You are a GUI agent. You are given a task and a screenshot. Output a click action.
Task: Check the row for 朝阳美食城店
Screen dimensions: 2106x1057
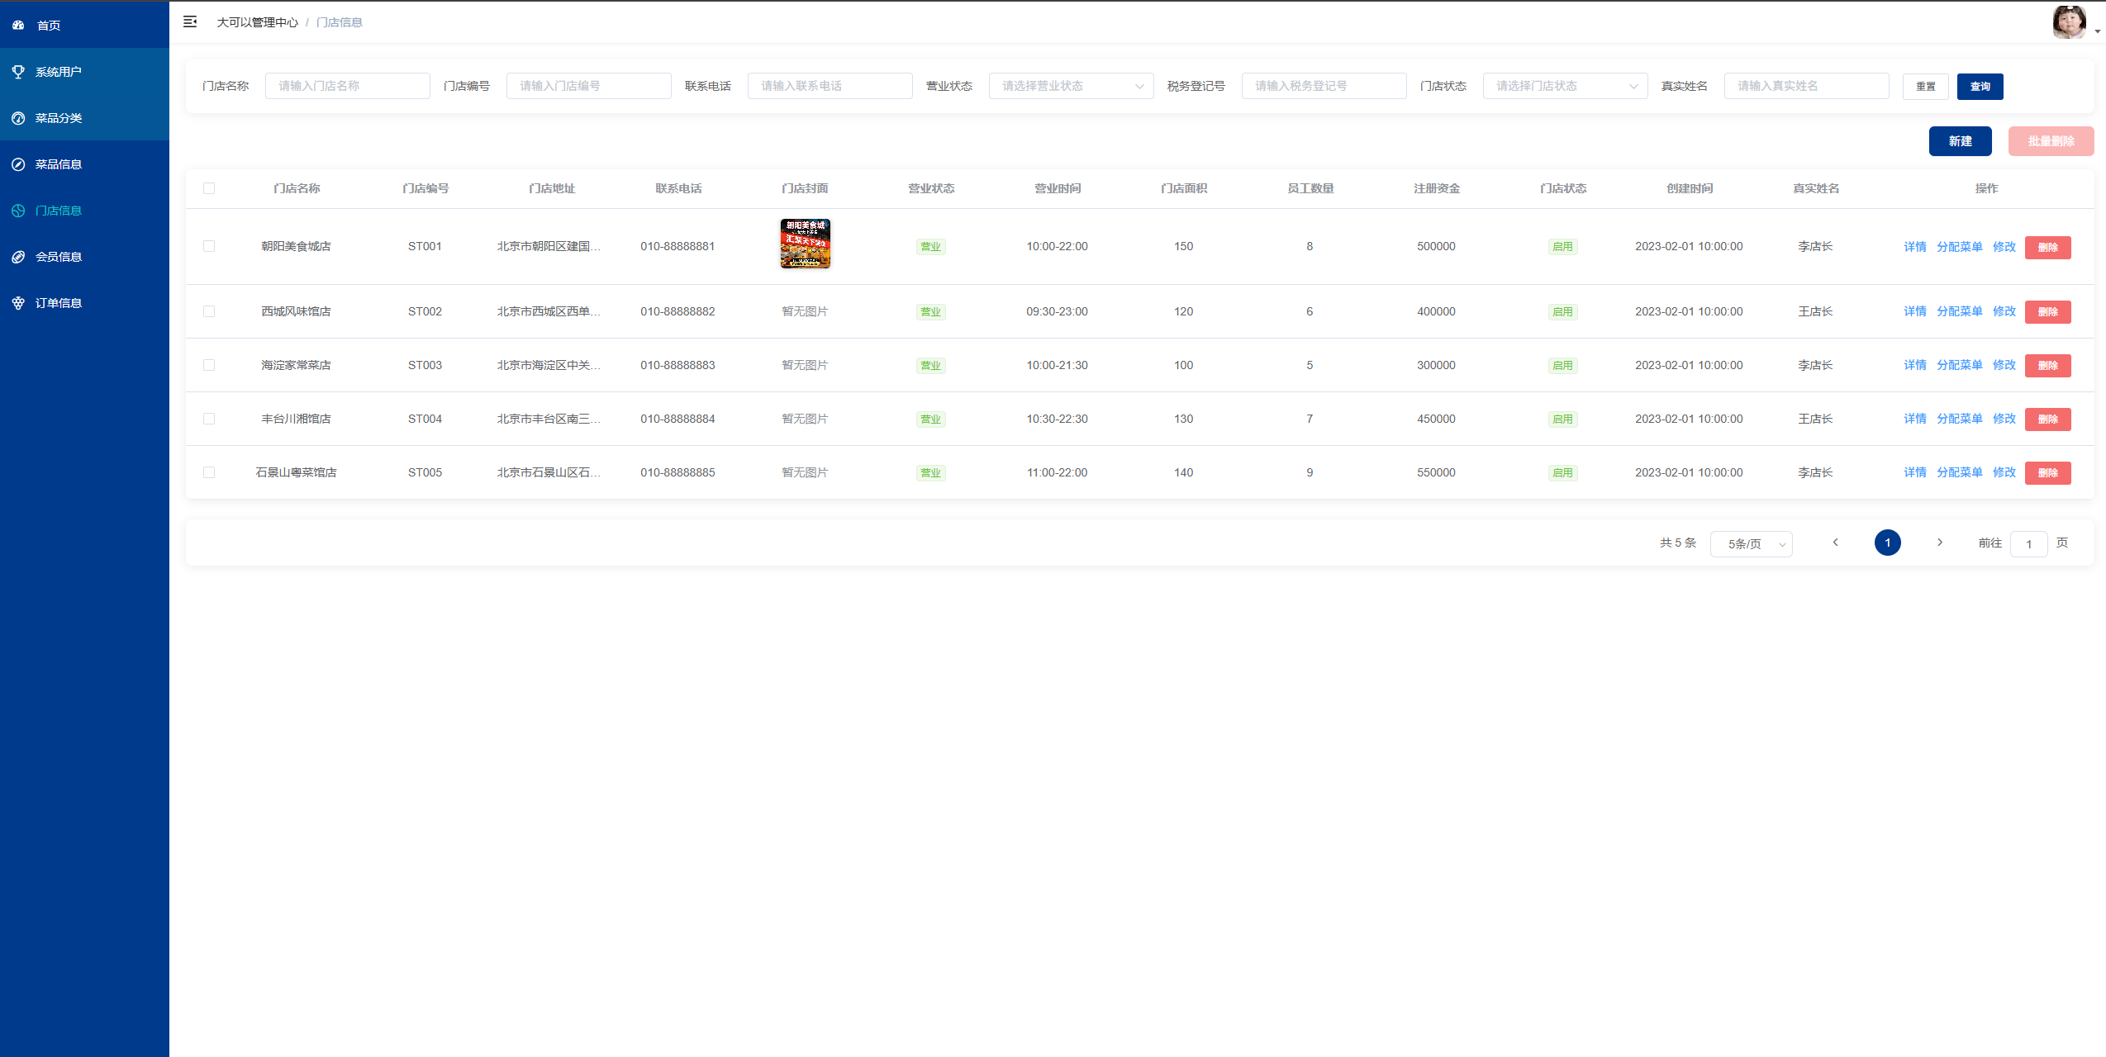click(x=209, y=246)
